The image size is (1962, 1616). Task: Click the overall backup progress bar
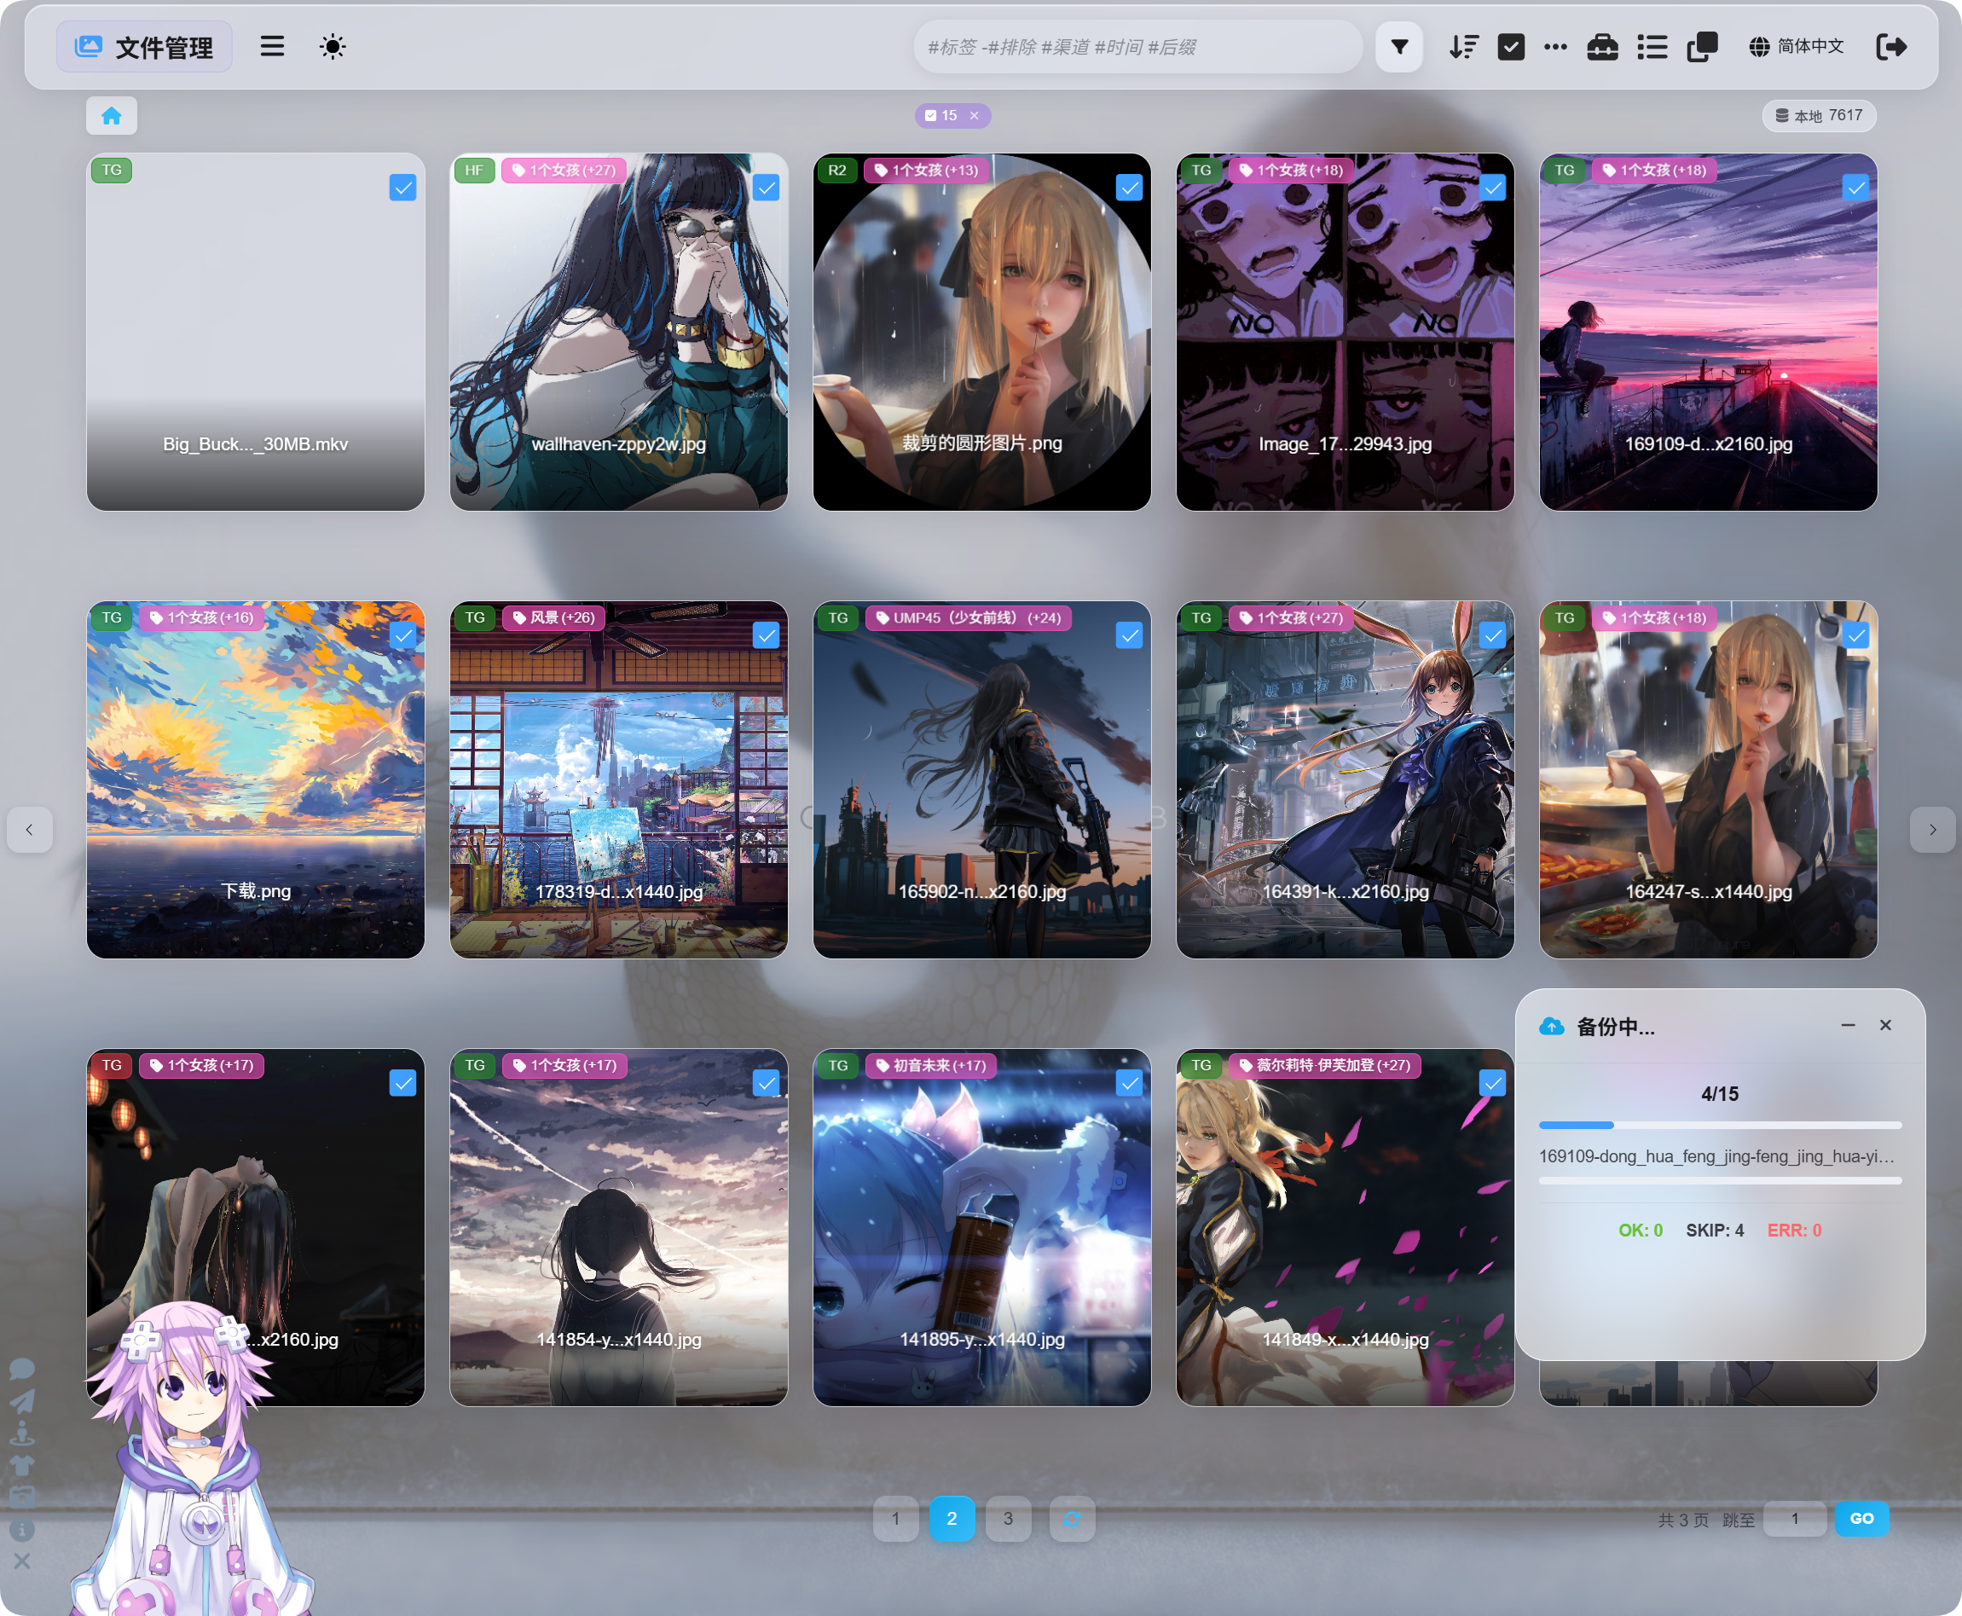click(1720, 1126)
